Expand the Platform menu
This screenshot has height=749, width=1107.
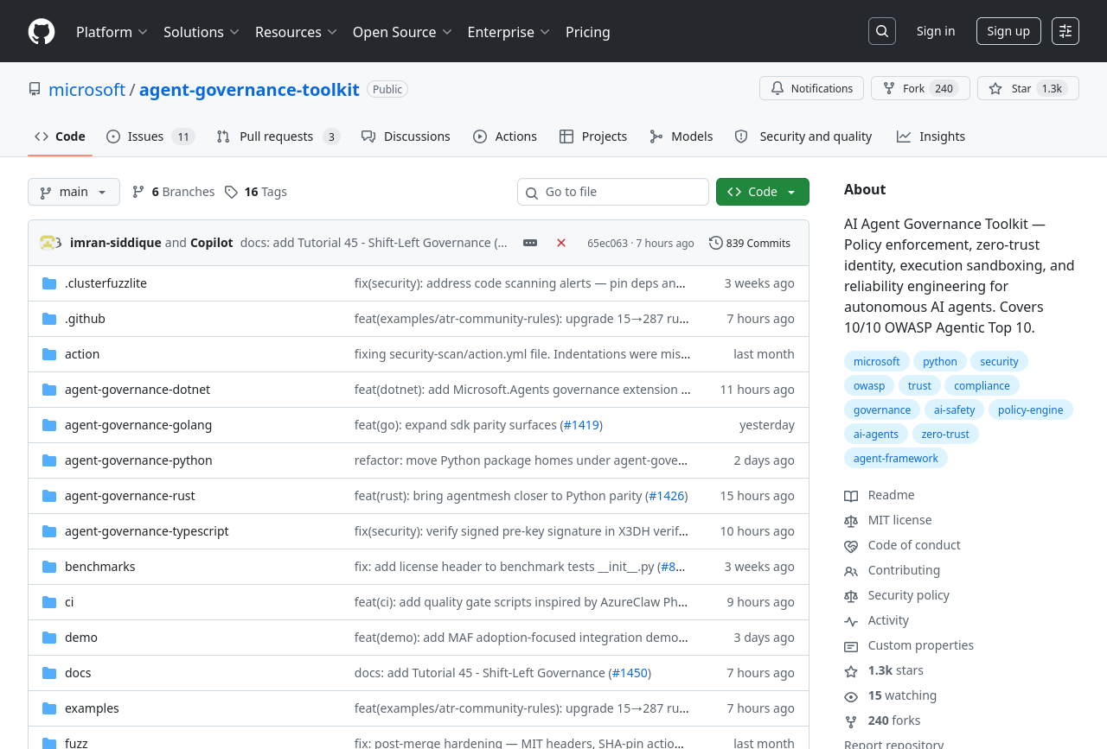point(112,32)
